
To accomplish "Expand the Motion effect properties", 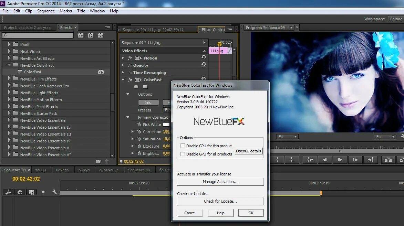I will point(123,58).
